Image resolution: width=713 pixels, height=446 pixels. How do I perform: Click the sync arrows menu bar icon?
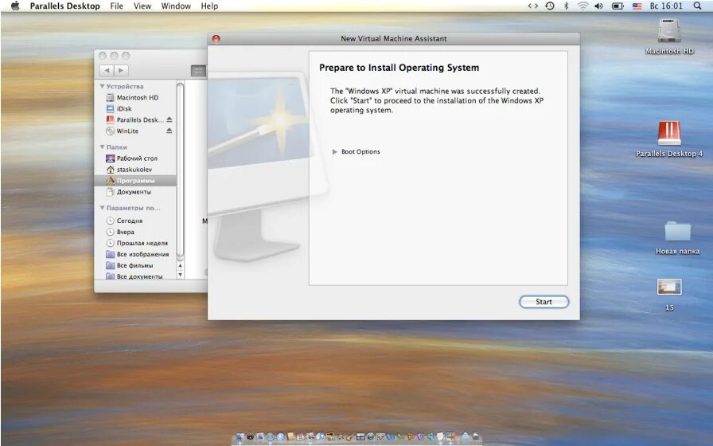click(533, 6)
